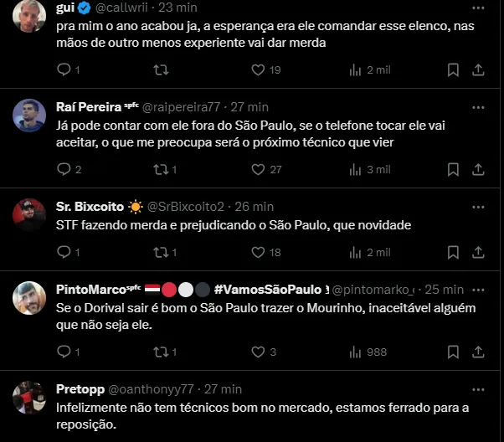Bookmark Raí Pereira's tweet
The width and height of the screenshot is (504, 442).
453,169
